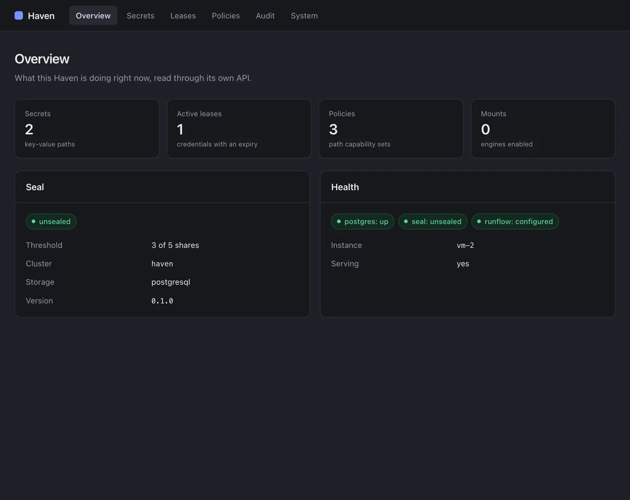Select the Mounts count card

point(543,128)
